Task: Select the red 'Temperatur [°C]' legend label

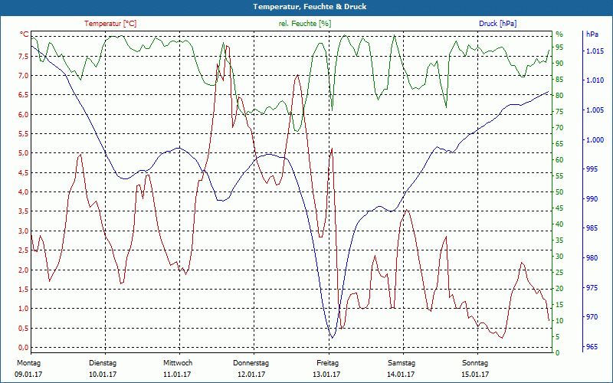Action: coord(110,24)
